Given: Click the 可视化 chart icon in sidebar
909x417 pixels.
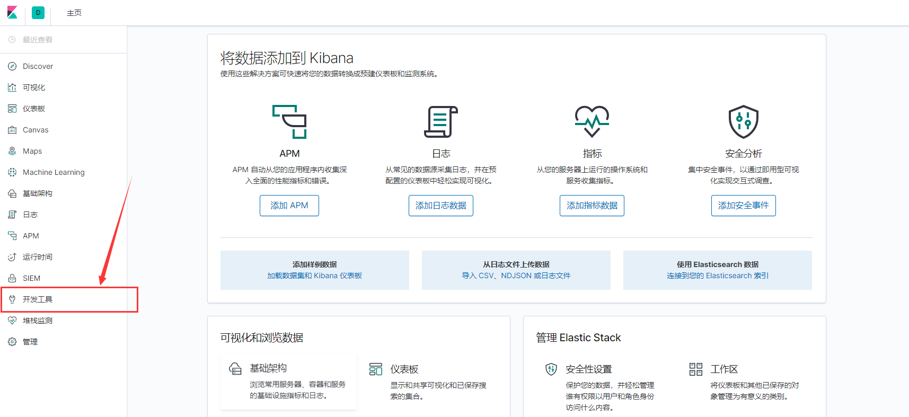Looking at the screenshot, I should (x=12, y=87).
